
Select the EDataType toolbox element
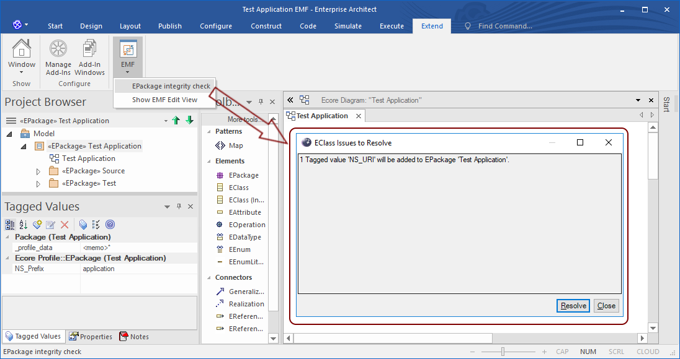239,237
